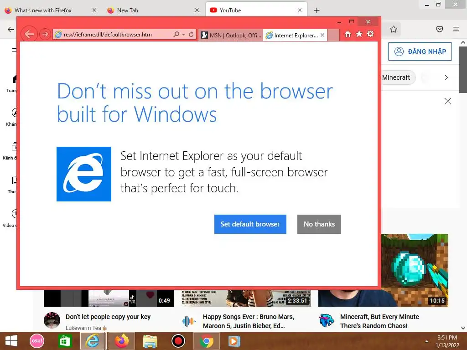Image resolution: width=467 pixels, height=350 pixels.
Task: Go forward in Internet Explorer
Action: (x=45, y=34)
